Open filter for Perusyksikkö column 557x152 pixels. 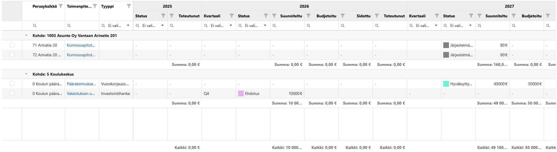coord(61,6)
